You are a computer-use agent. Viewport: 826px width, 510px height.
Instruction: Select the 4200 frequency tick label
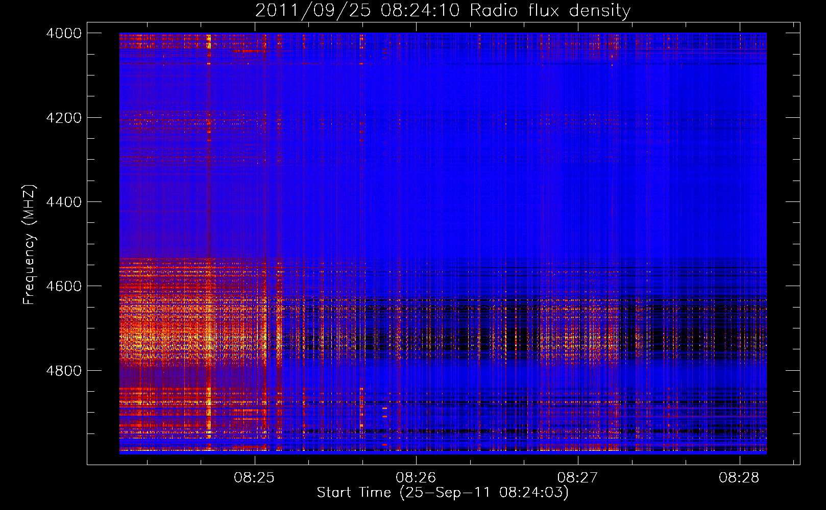click(x=64, y=118)
